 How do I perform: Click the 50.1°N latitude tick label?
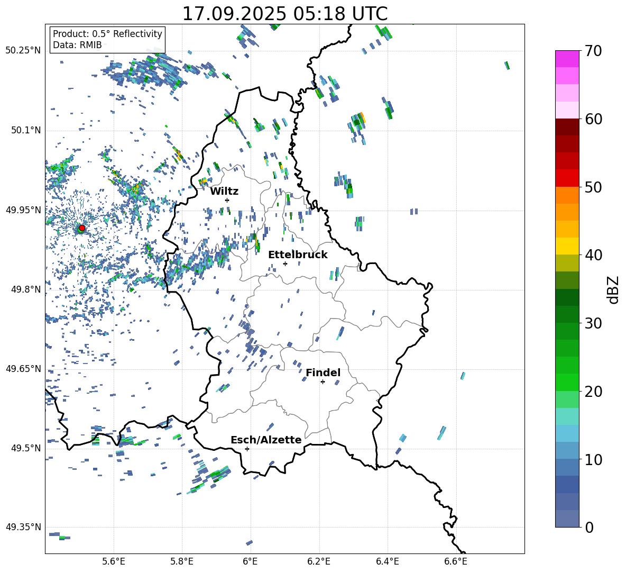coord(23,130)
